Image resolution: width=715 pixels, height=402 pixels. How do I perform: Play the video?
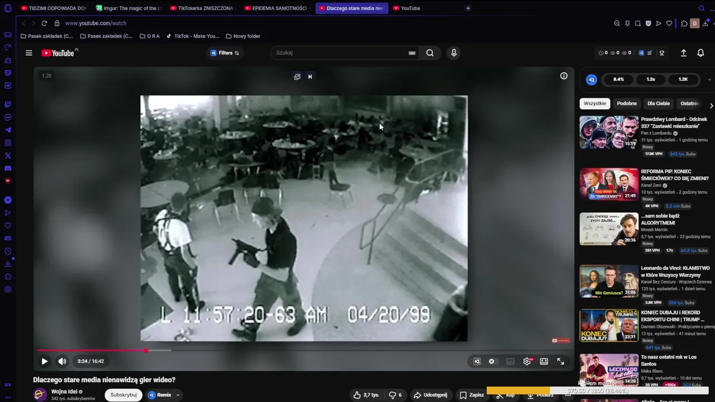click(44, 361)
